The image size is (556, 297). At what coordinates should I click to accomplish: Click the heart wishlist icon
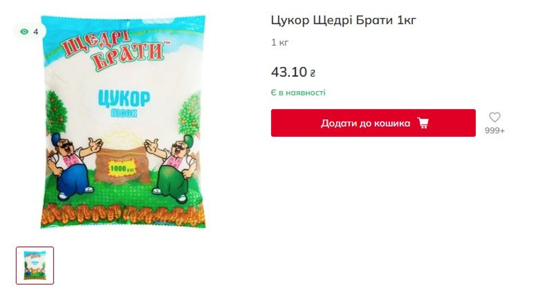point(494,117)
